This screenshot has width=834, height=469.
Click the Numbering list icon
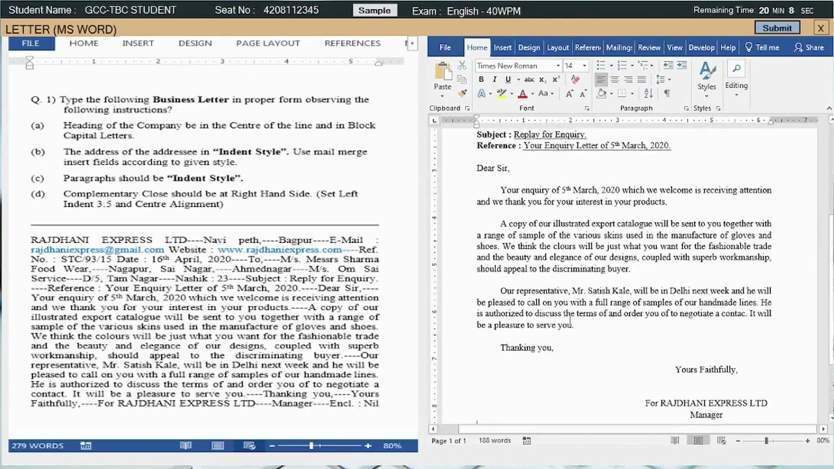(622, 66)
